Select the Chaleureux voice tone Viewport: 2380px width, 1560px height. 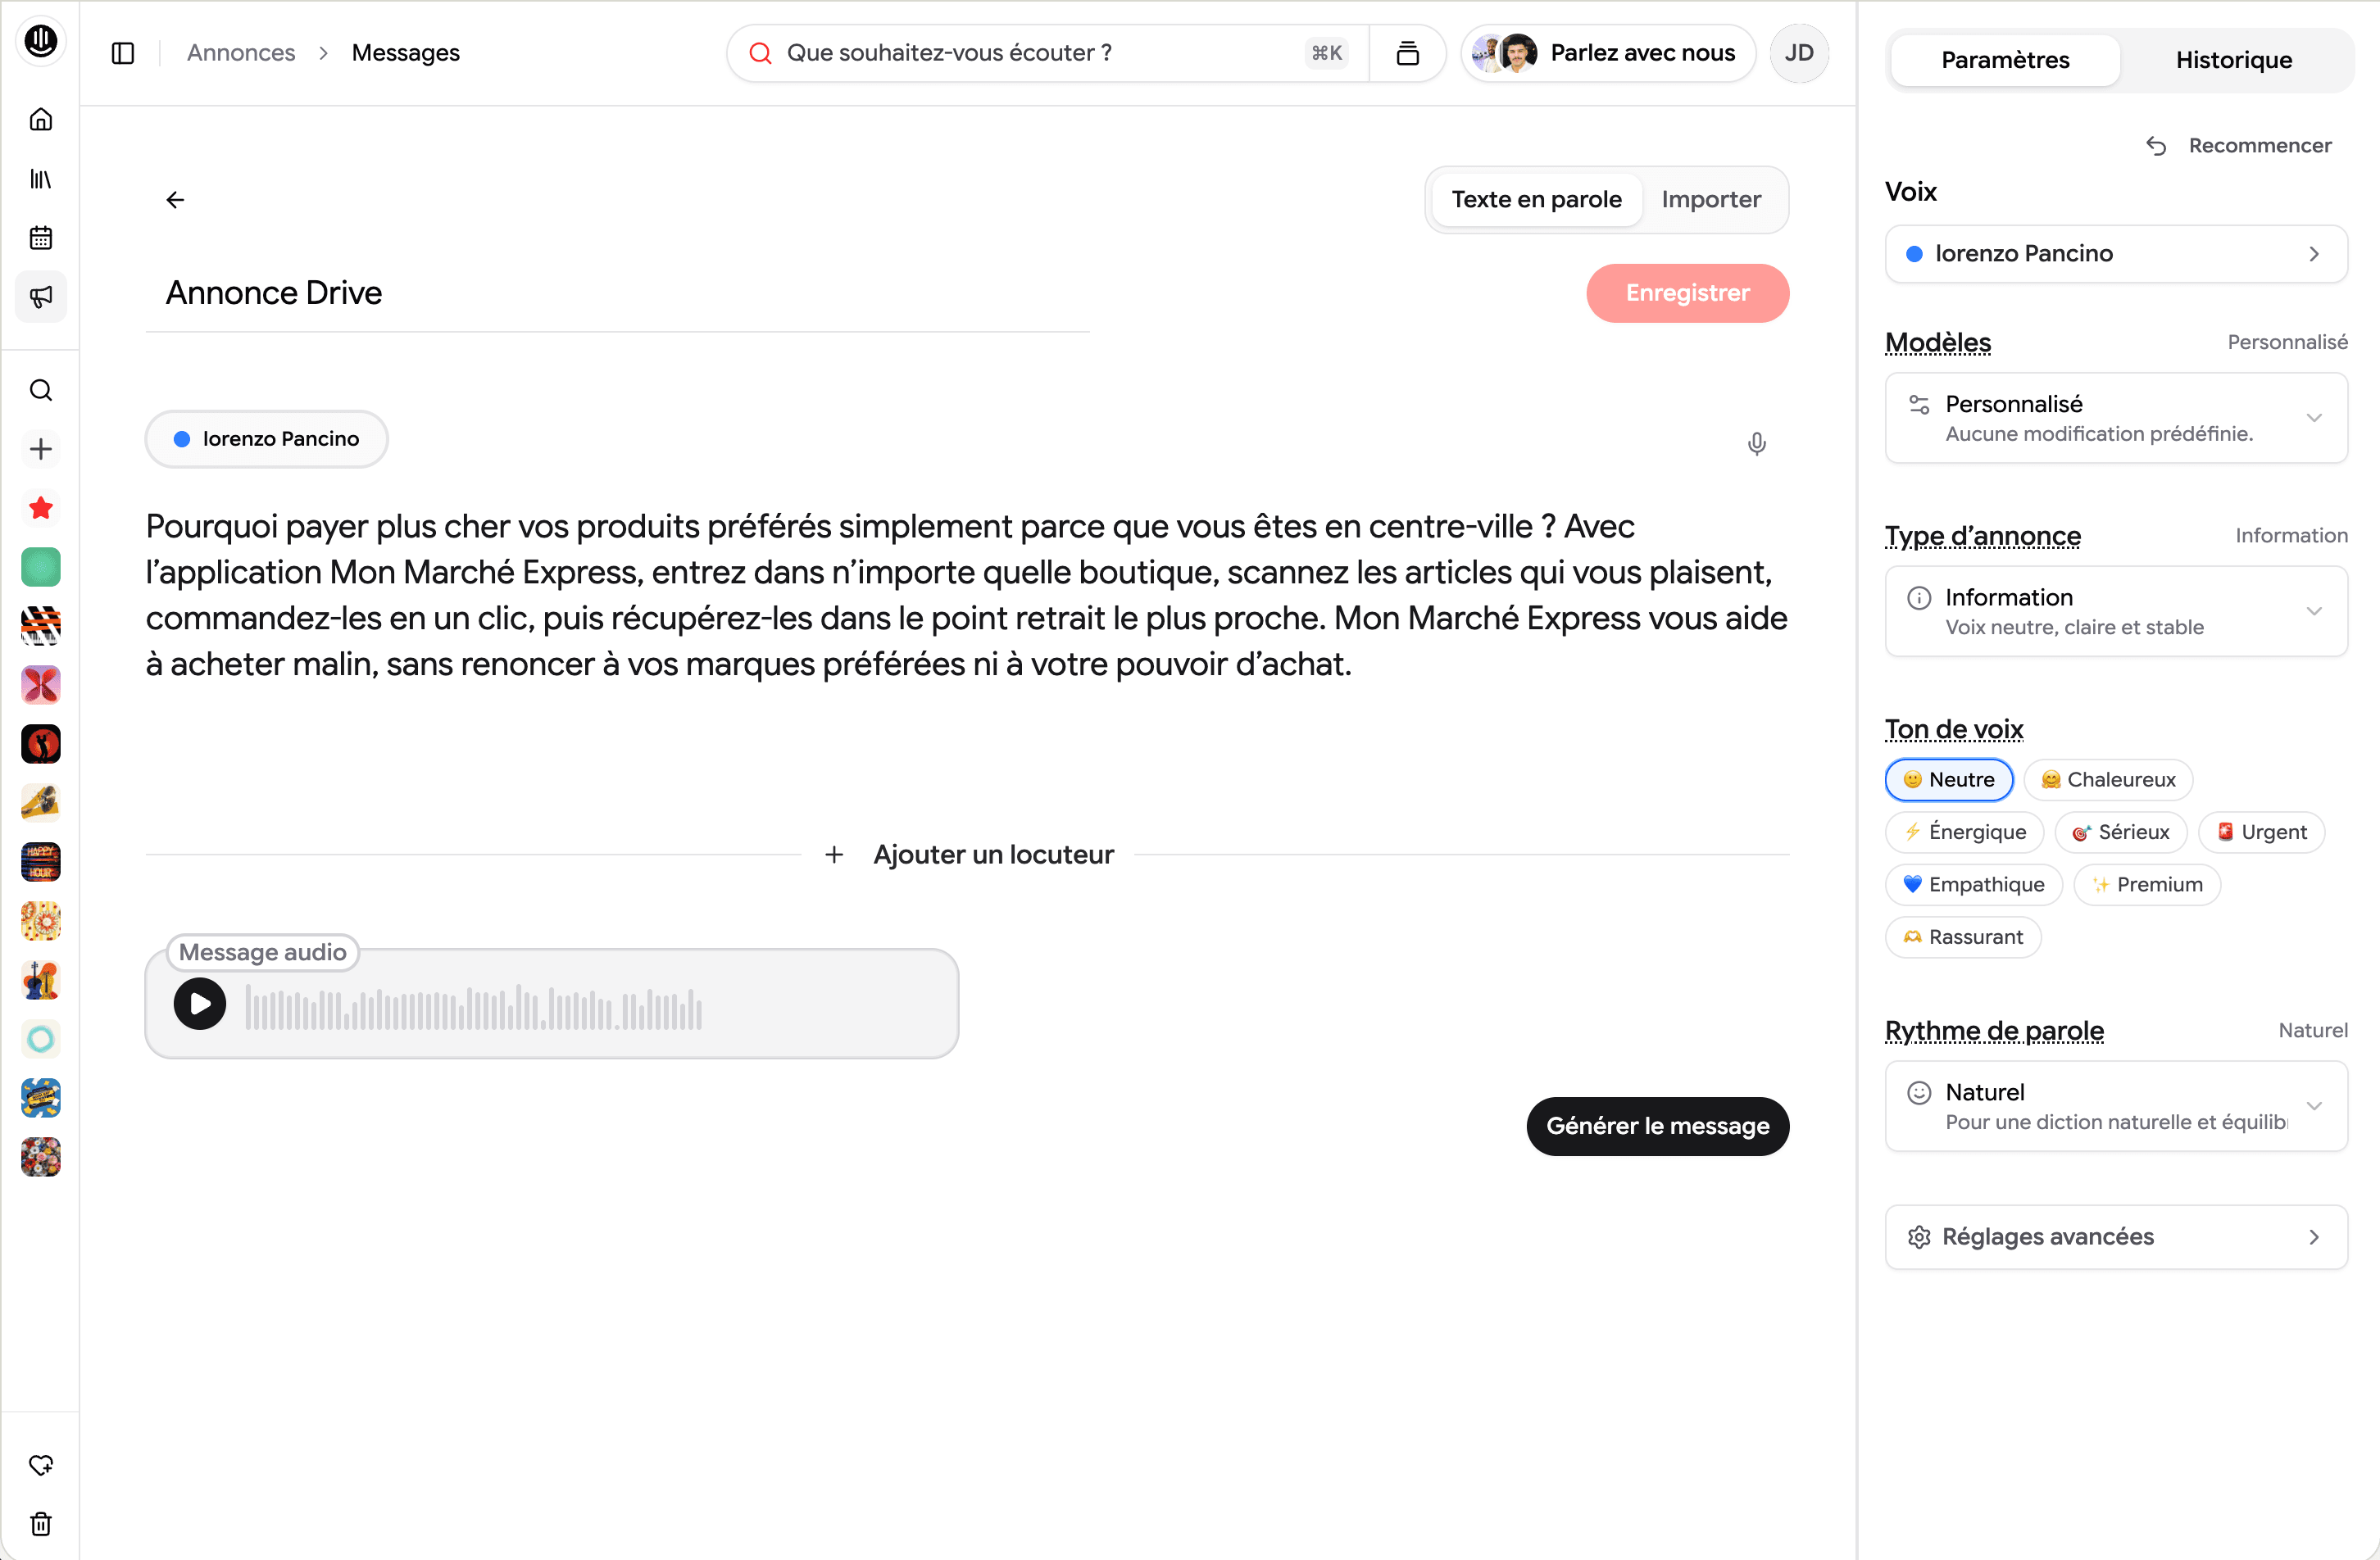point(2107,780)
